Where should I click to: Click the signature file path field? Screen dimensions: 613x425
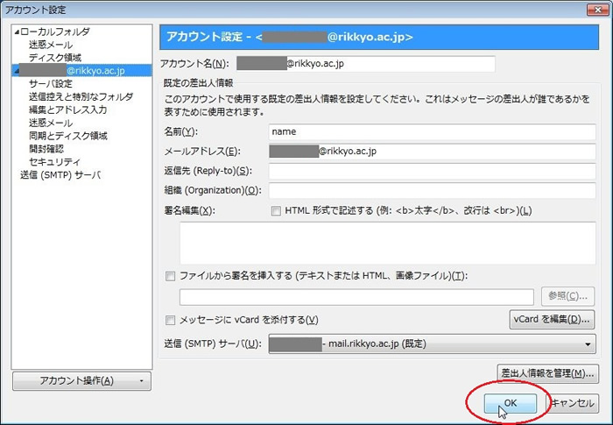[x=356, y=297]
